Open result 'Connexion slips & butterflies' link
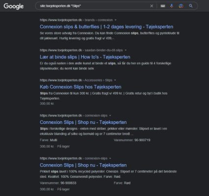The height and width of the screenshot is (196, 209). click(x=106, y=26)
